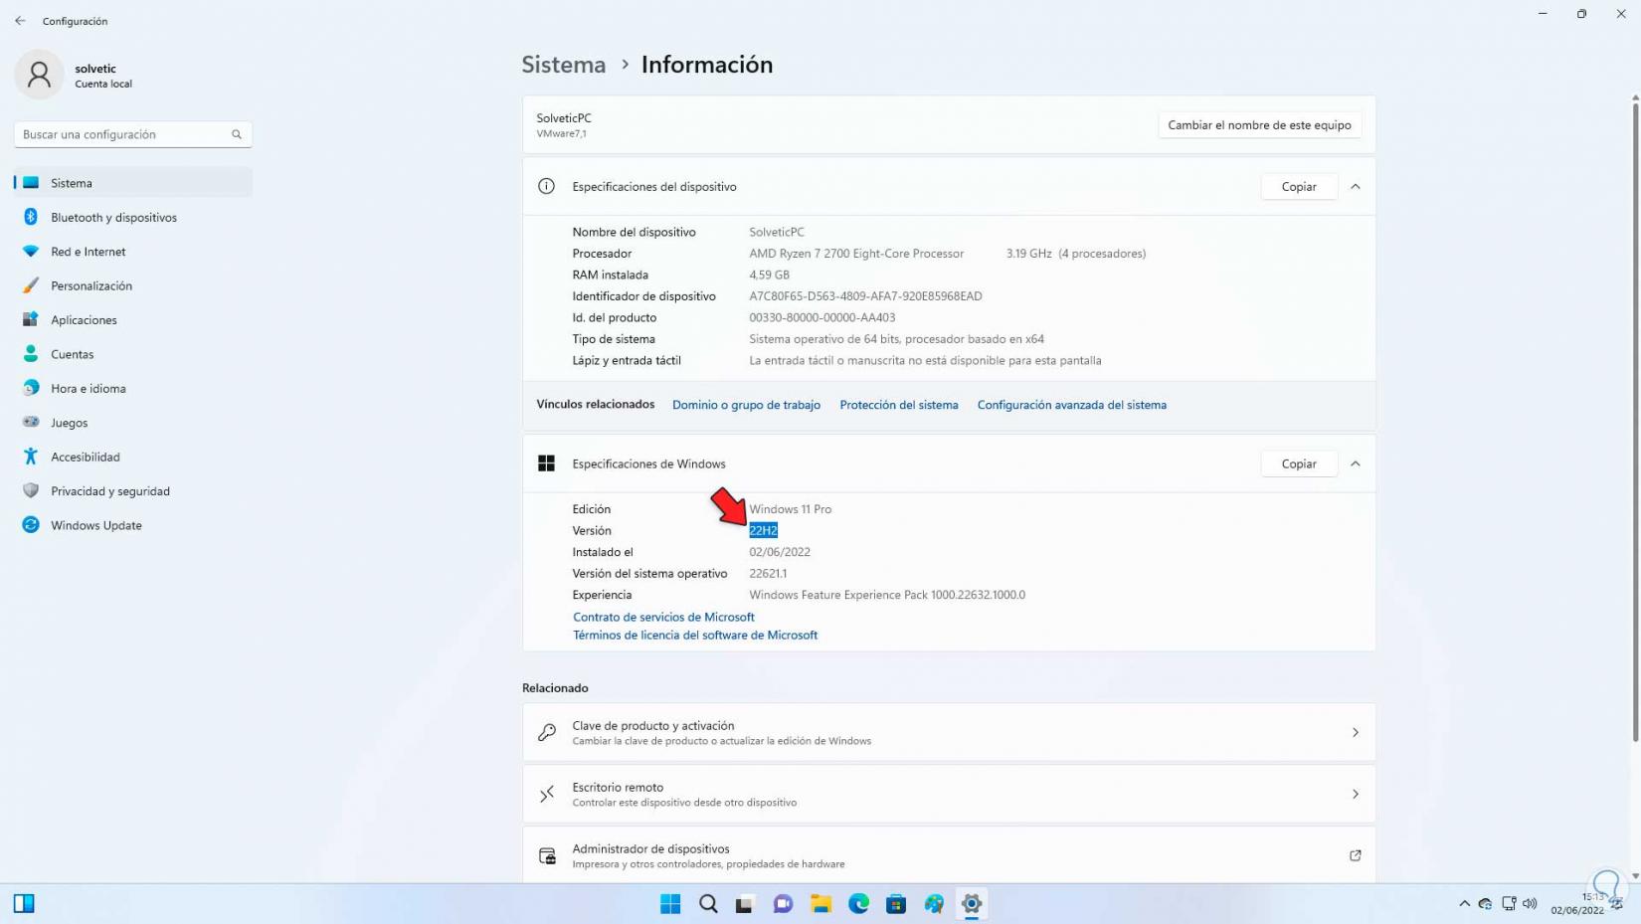Collapse the Especificaciones del dispositivo section
Screen dimensions: 1641x924
tap(1356, 187)
